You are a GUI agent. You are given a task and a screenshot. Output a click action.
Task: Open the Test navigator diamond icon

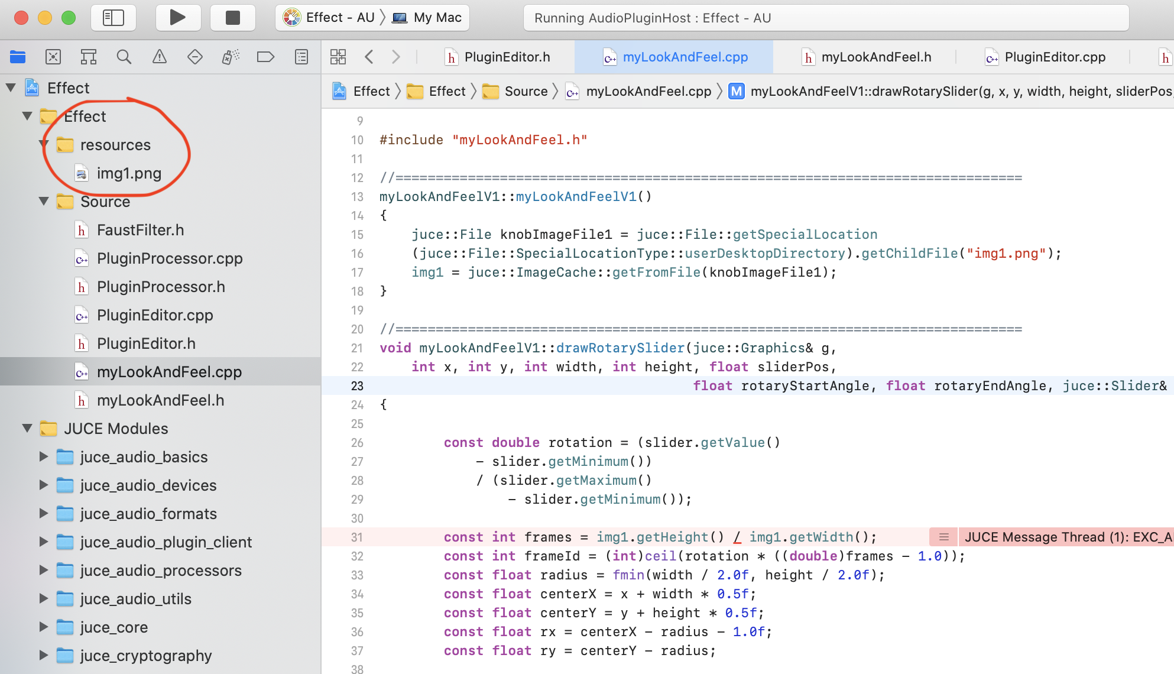pyautogui.click(x=195, y=57)
